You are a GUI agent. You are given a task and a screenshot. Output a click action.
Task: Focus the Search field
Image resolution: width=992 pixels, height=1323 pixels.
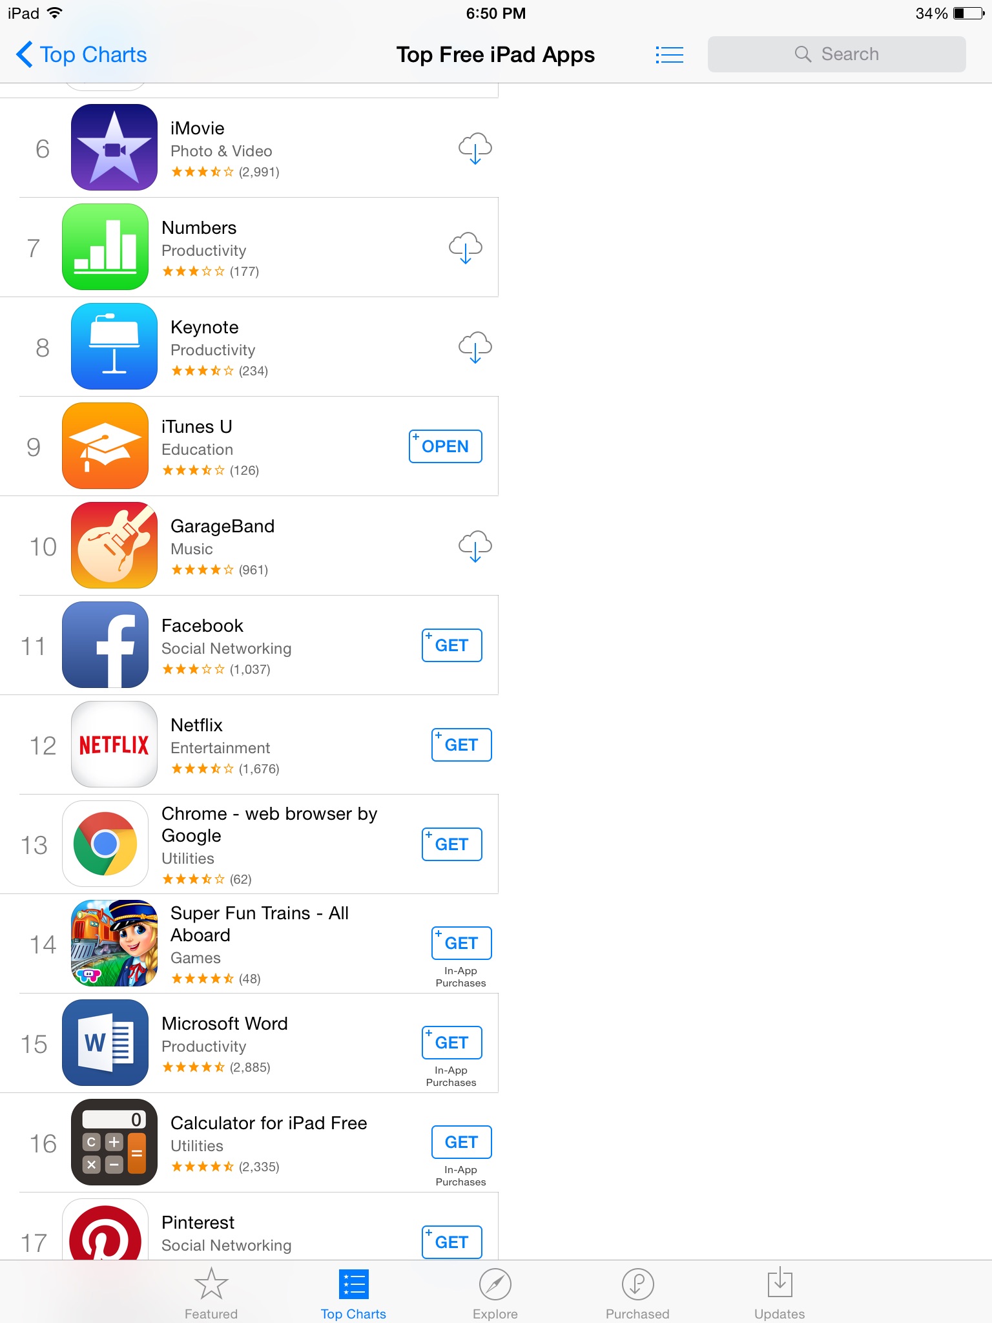coord(837,54)
